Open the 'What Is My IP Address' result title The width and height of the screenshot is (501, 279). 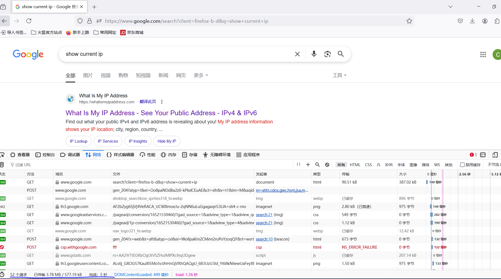click(x=161, y=113)
